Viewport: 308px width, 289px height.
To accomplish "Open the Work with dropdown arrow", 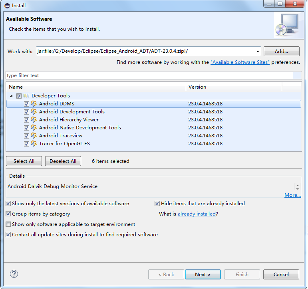I will pos(258,51).
